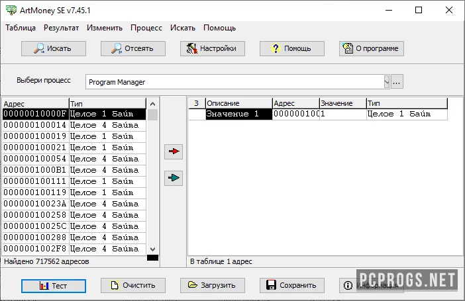
Task: Click scroll-down arrow of address list
Action: point(153,249)
